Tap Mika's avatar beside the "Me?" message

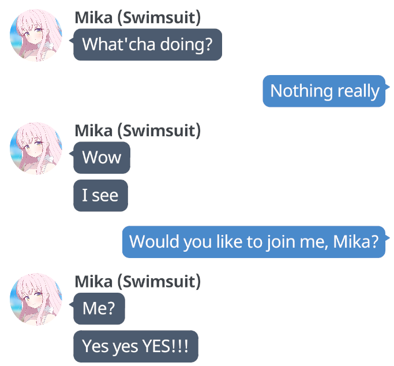[36, 299]
